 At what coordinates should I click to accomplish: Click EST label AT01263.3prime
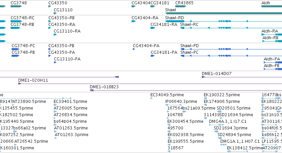(71, 135)
